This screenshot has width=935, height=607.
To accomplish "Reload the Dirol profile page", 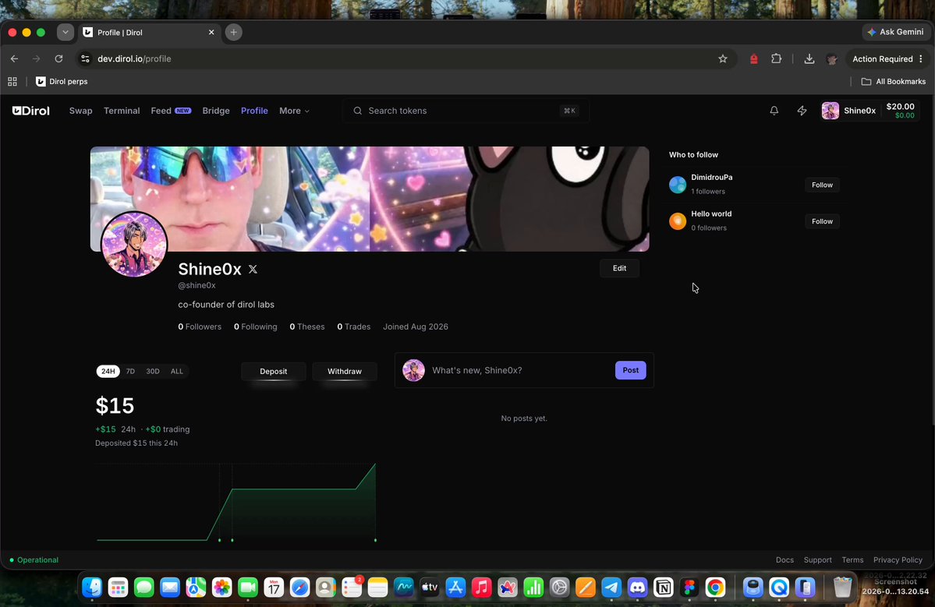I will pyautogui.click(x=58, y=59).
